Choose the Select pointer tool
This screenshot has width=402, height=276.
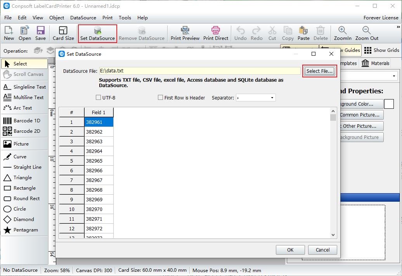[24, 64]
